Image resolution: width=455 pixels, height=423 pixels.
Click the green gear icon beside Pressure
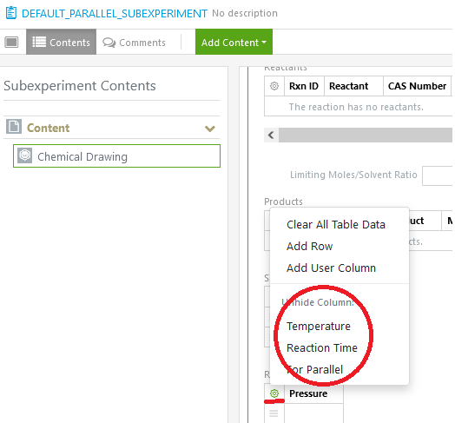pos(274,393)
